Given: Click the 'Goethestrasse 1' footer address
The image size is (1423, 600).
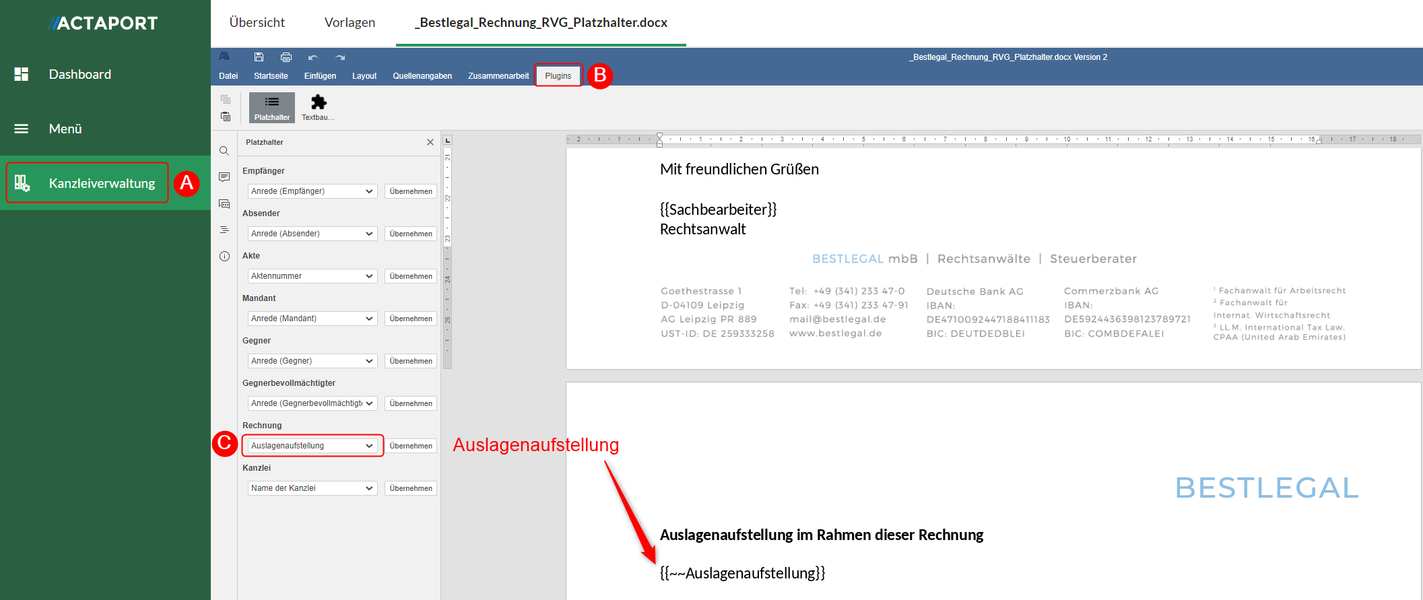Looking at the screenshot, I should click(x=701, y=291).
